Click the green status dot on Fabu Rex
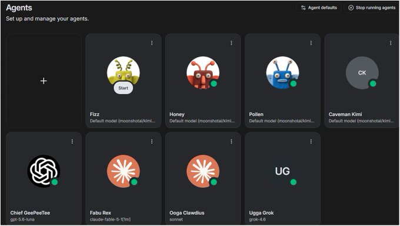This screenshot has height=226, width=400. tap(134, 182)
